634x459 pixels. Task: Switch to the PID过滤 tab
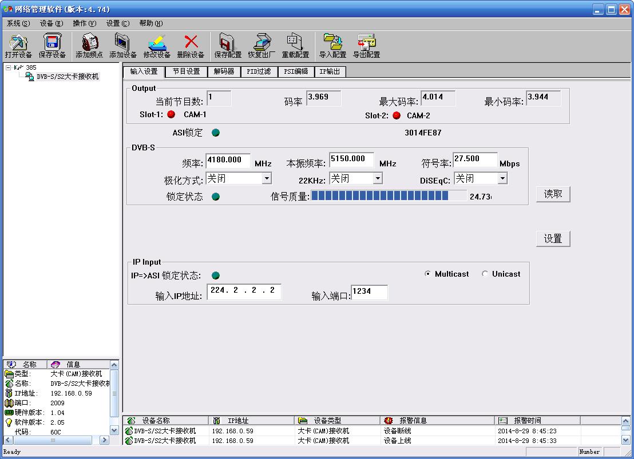[259, 71]
